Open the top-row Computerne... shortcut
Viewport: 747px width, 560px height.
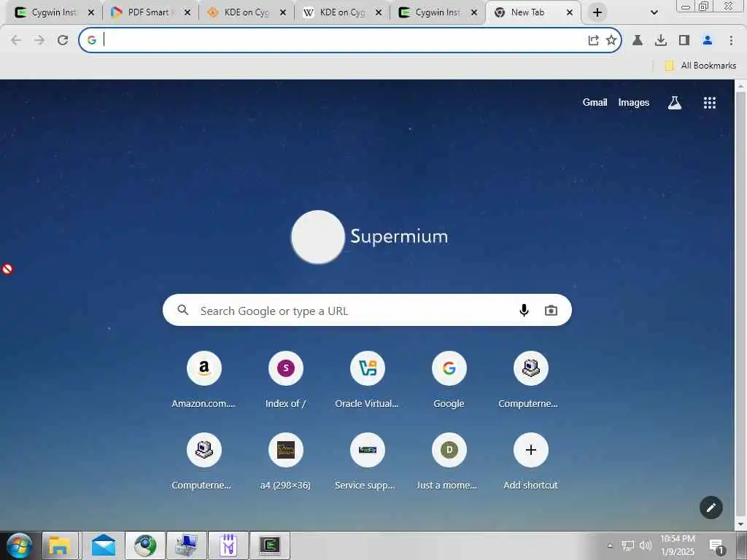[x=531, y=379]
